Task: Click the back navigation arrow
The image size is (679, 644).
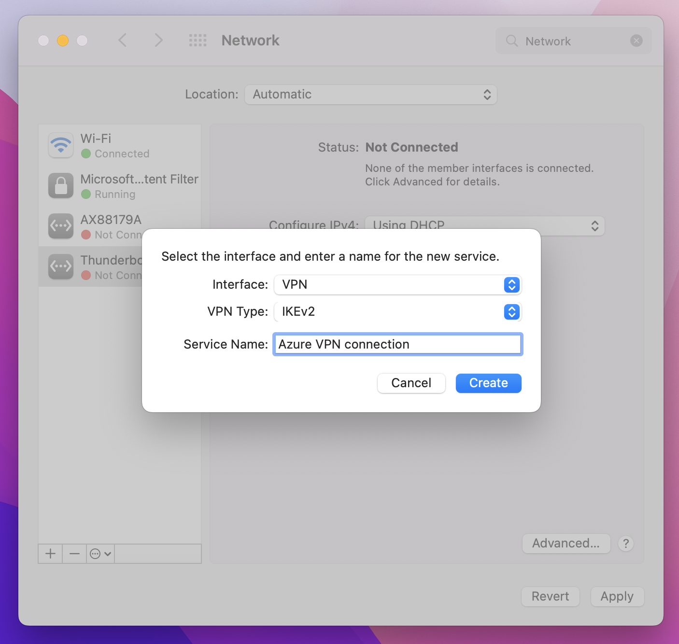Action: pyautogui.click(x=123, y=40)
